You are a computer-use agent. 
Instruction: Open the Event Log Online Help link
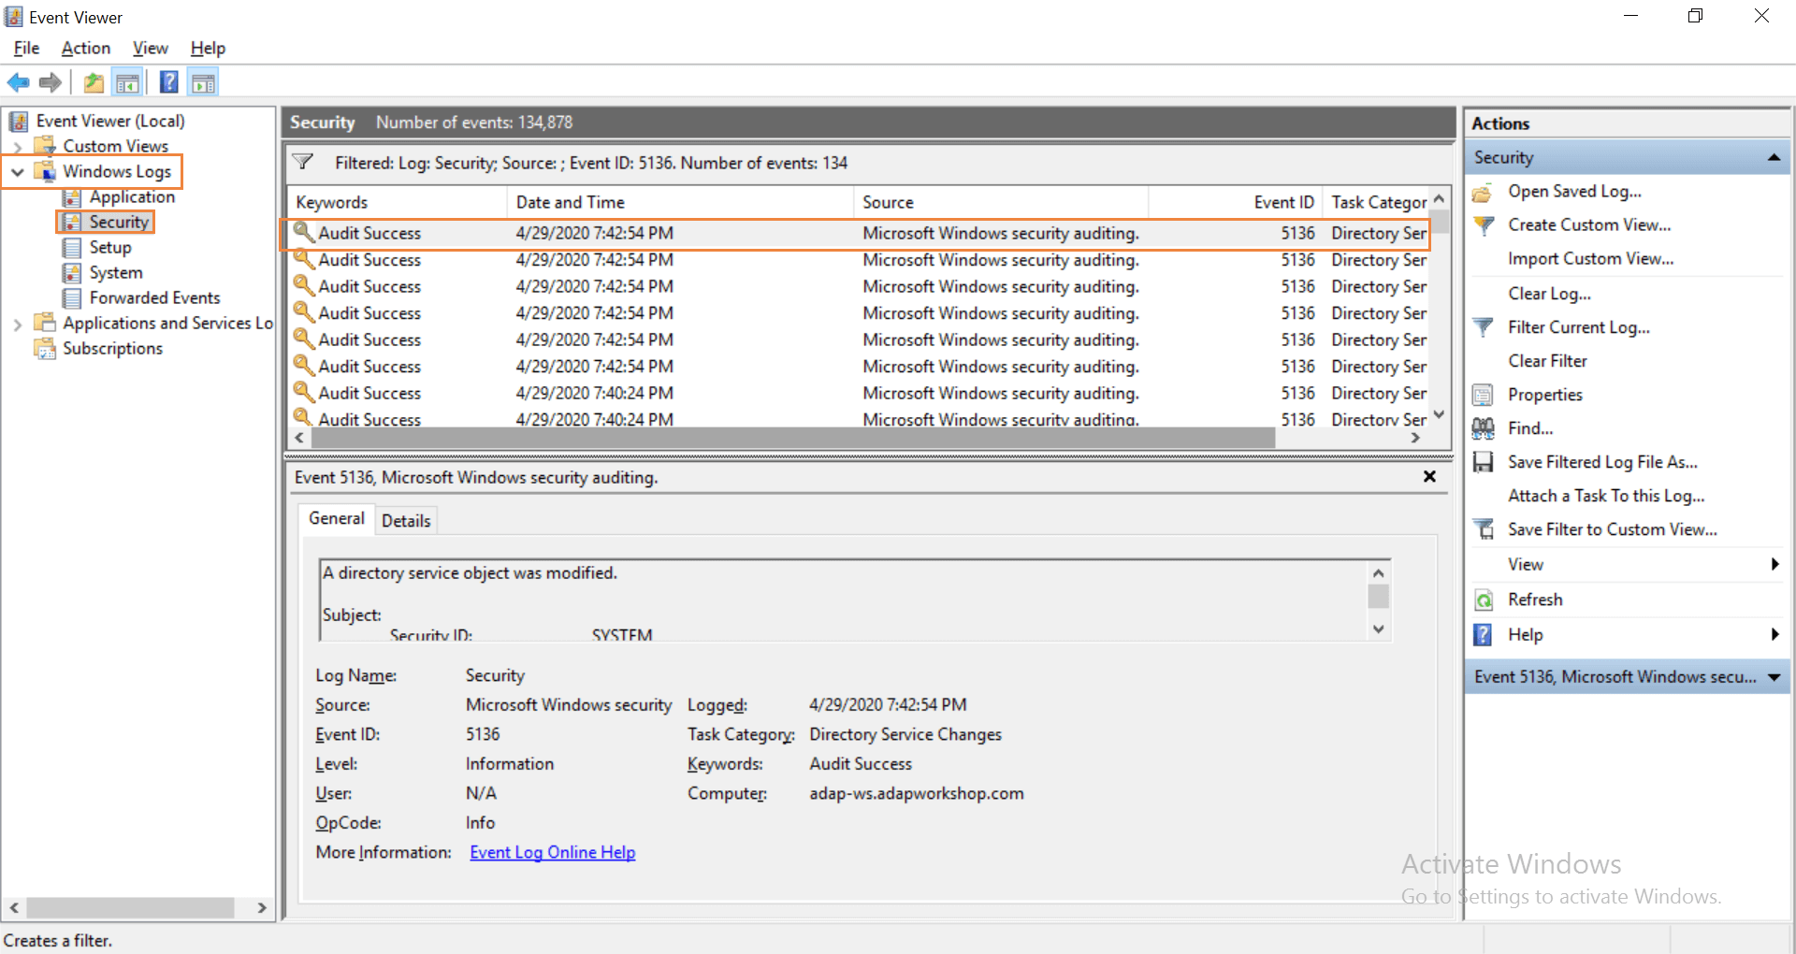tap(553, 852)
